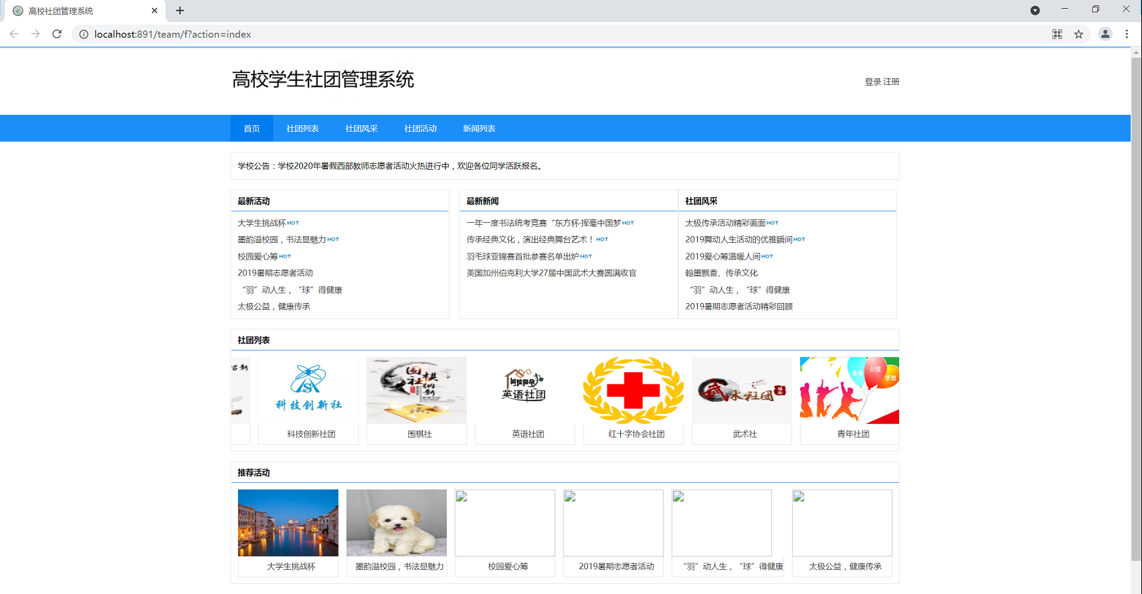Click the site information icon in address bar
The width and height of the screenshot is (1142, 594).
coord(84,34)
